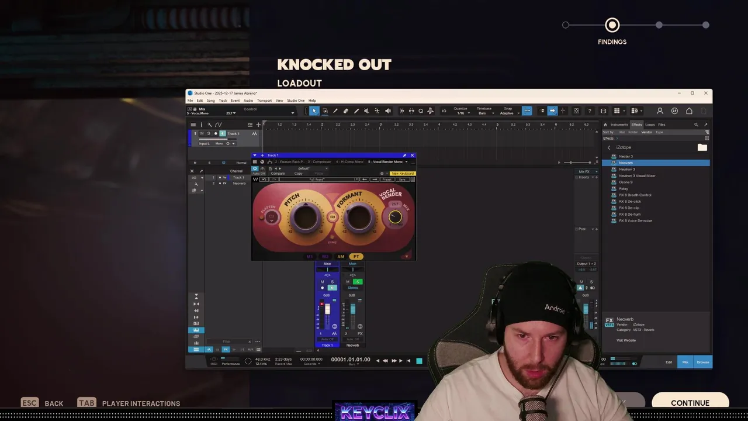
Task: Select the Mute tool
Action: (366, 111)
